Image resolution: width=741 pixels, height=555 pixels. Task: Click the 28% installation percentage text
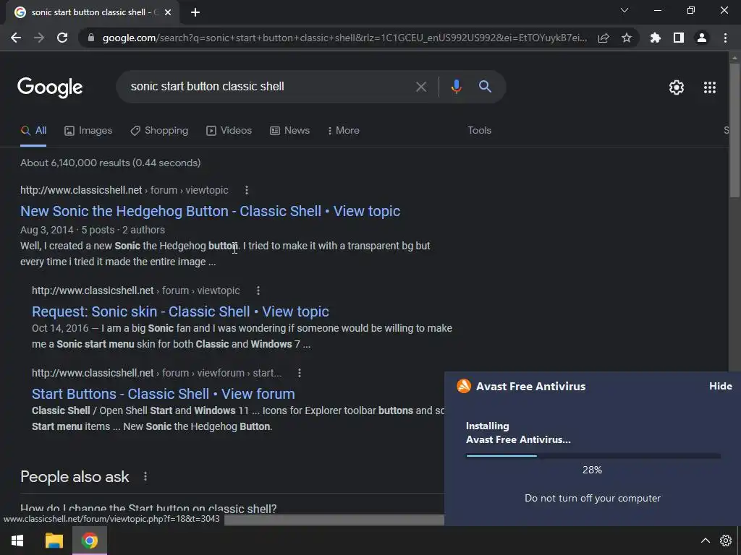pyautogui.click(x=592, y=470)
